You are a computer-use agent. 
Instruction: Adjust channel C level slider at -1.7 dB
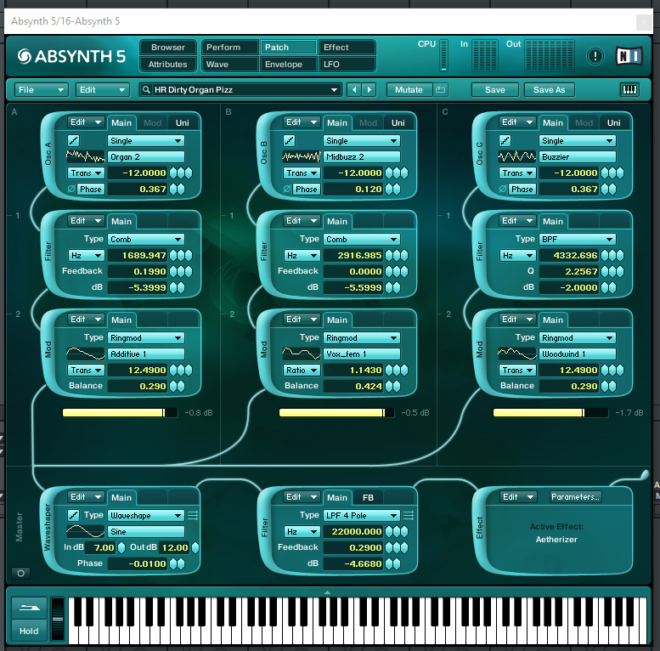click(550, 413)
